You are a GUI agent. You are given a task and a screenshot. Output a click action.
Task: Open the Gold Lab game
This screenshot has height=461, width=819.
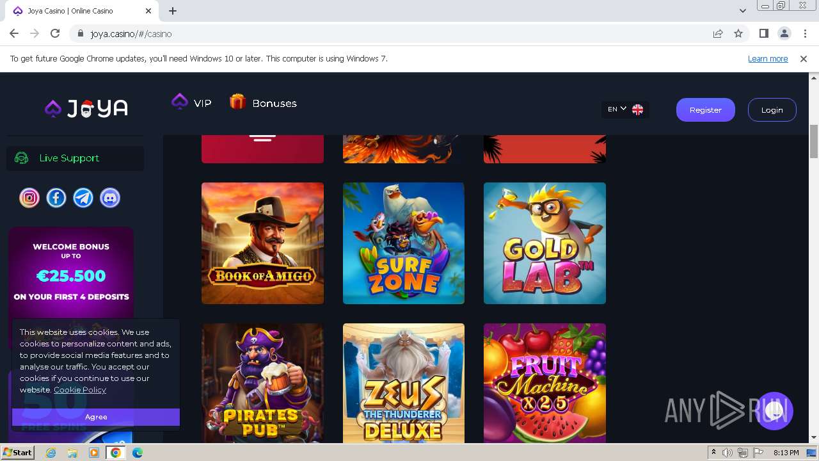click(x=545, y=243)
